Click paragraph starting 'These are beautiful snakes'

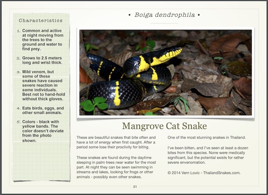click(116, 142)
